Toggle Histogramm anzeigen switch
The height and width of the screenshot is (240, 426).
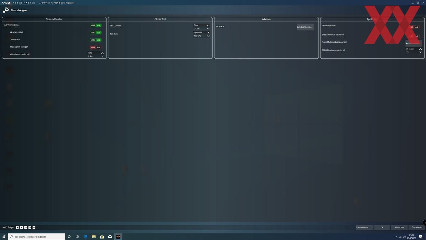(96, 47)
